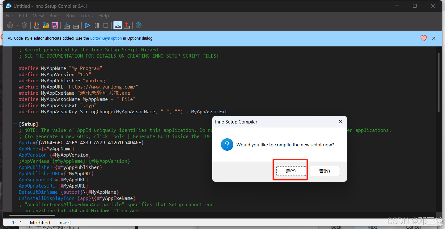Close the Inno Setup Compiler dialog
The image size is (445, 229).
(340, 122)
